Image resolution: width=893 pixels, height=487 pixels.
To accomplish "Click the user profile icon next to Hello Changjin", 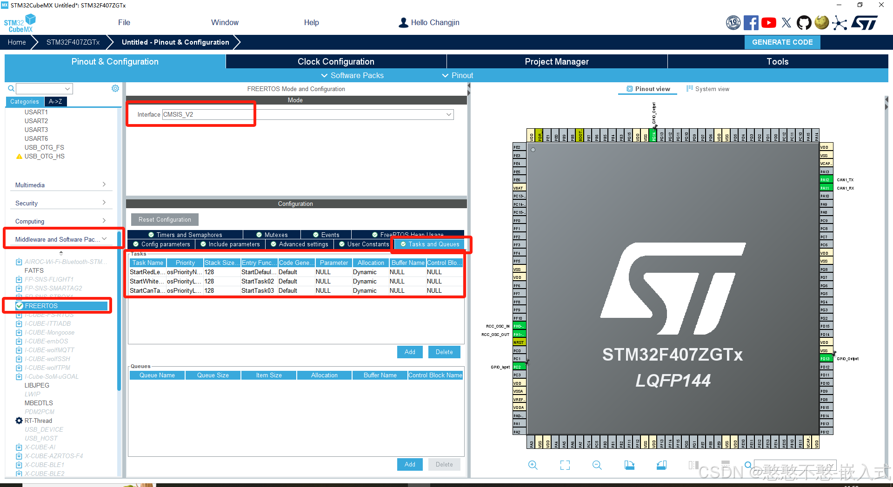I will [403, 22].
